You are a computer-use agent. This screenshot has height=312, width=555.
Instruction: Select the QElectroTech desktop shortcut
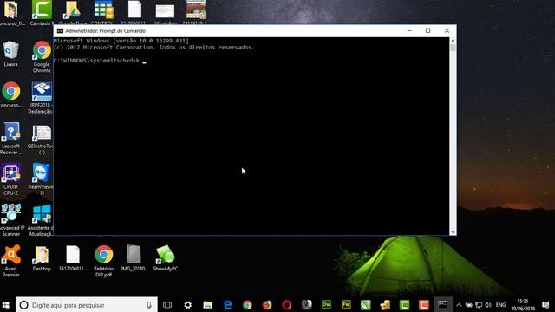[41, 139]
